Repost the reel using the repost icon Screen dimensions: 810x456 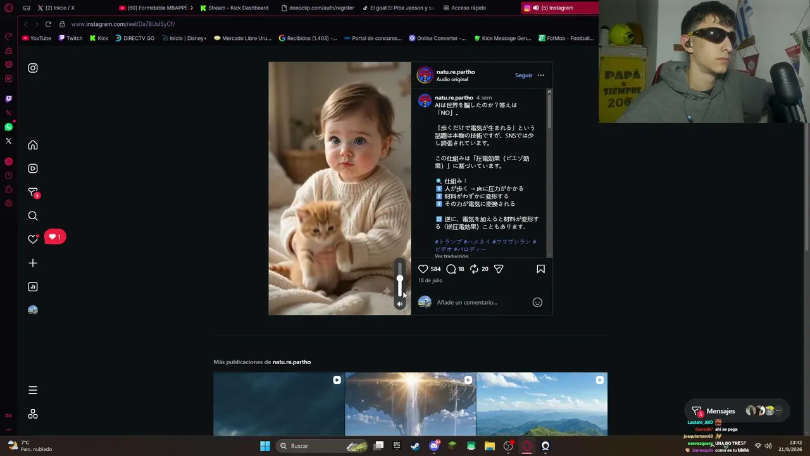474,269
